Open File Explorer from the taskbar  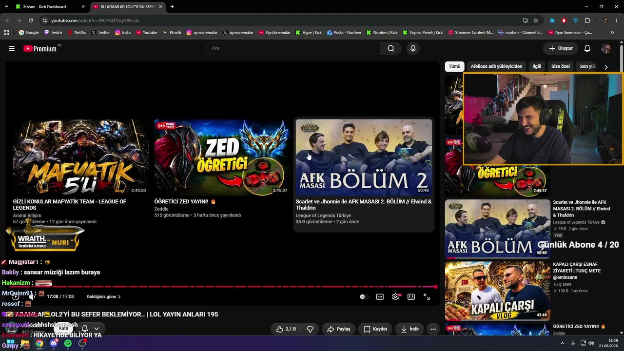click(x=25, y=343)
